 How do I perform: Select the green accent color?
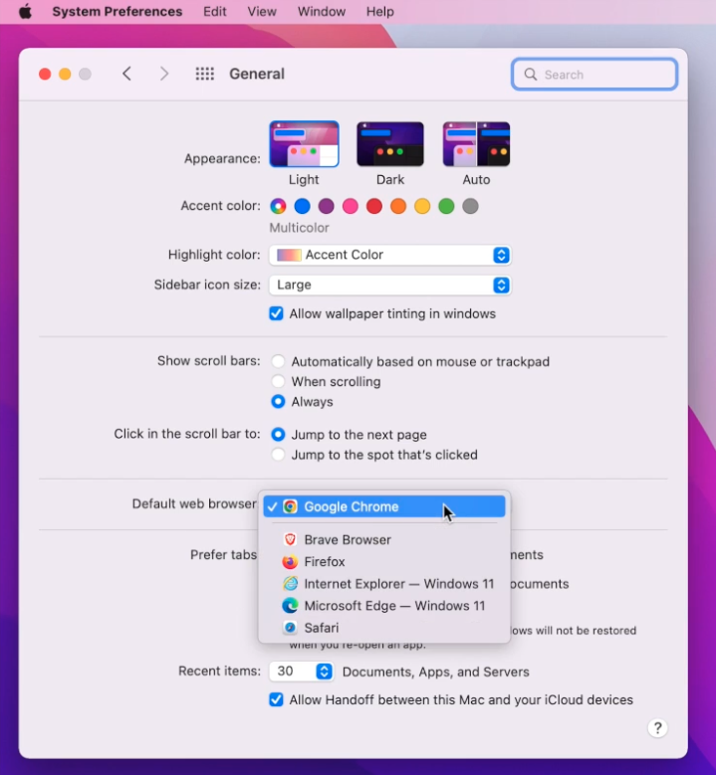coord(446,206)
